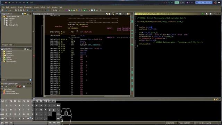Click white square icon in Data Type Manager toolbar
This screenshot has height=125, width=222.
(24, 86)
